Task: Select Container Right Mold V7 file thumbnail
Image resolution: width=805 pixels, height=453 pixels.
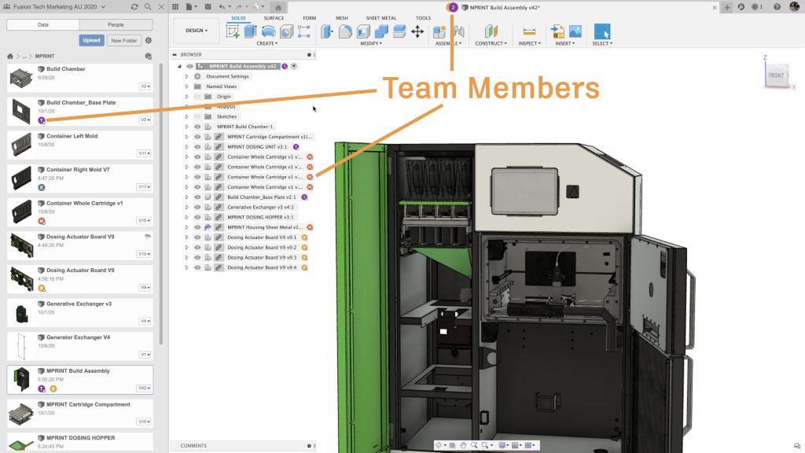Action: coord(21,179)
